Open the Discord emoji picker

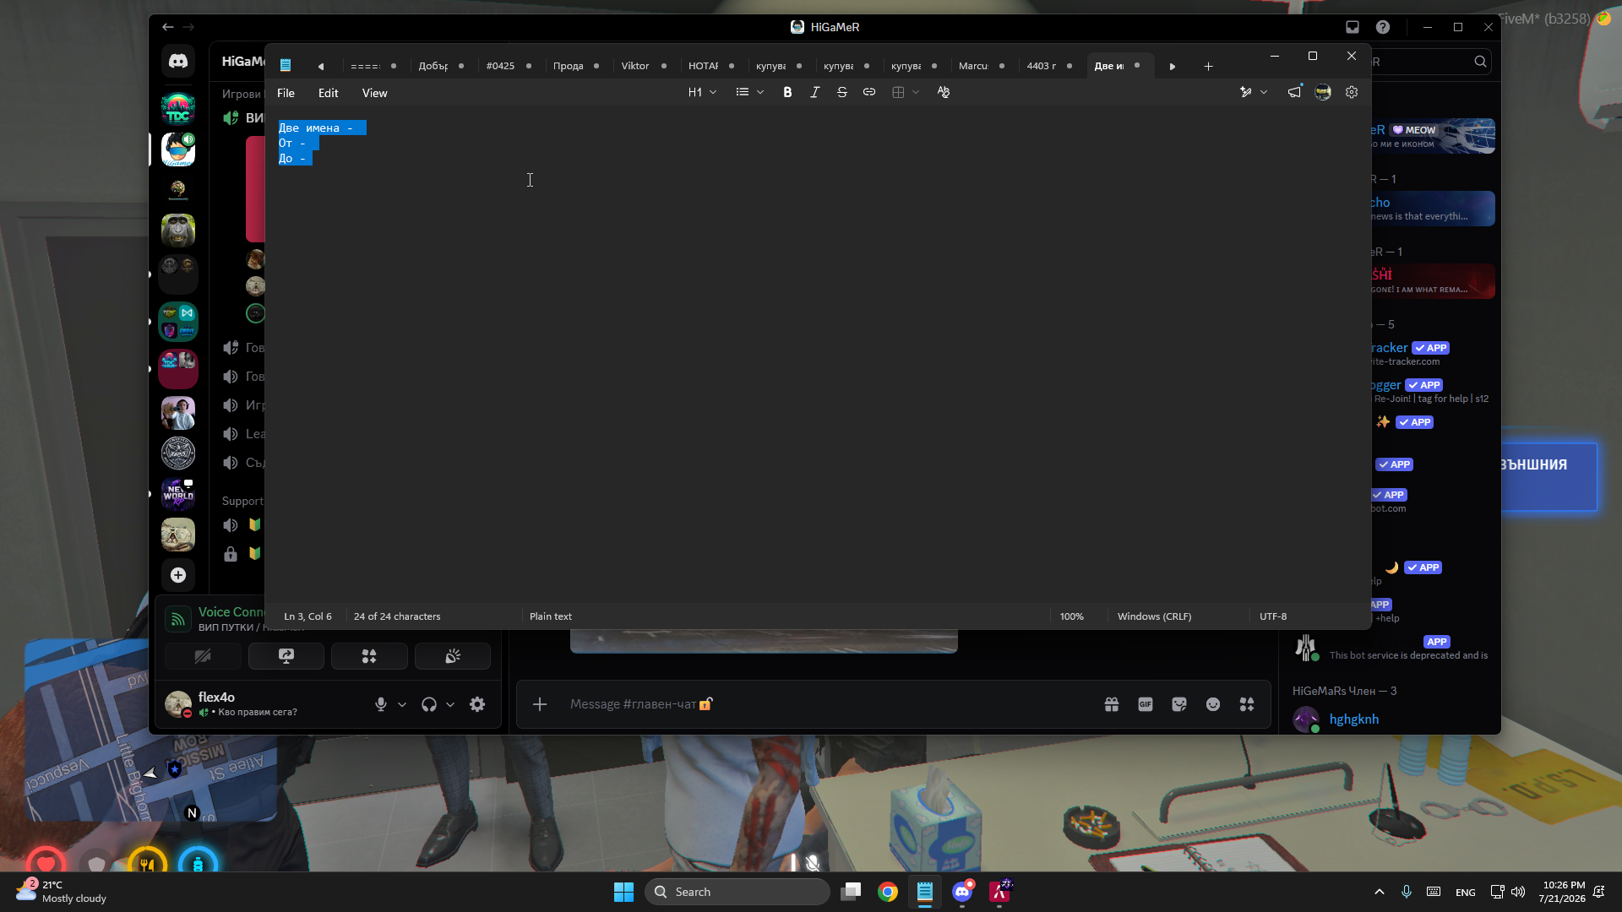click(1213, 704)
